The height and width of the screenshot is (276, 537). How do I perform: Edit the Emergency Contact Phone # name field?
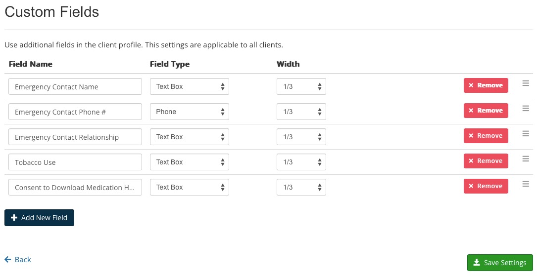coord(75,112)
